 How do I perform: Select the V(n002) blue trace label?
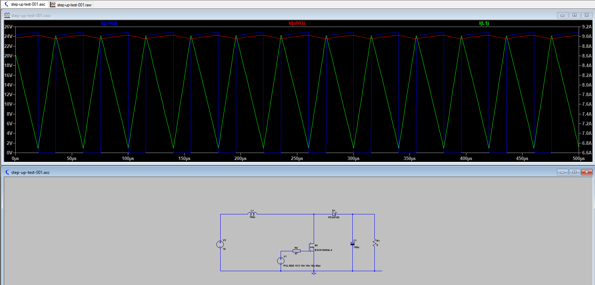coord(109,23)
